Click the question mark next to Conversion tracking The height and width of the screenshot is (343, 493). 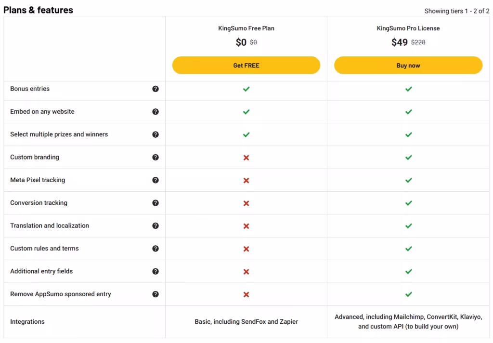point(156,203)
